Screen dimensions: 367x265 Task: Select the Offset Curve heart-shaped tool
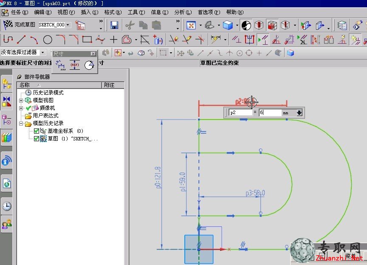(x=127, y=40)
